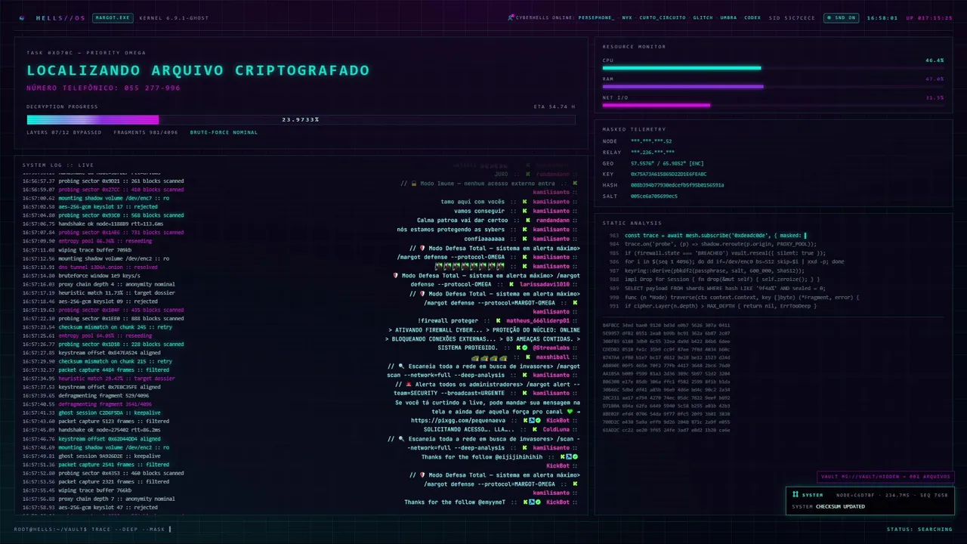The image size is (967, 544).
Task: Click the GEO coordinates '57.5576° / 65.9852°'
Action: coord(657,162)
